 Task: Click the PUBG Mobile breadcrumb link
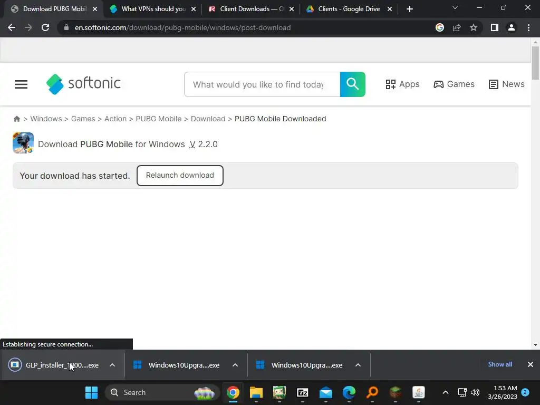(x=158, y=119)
